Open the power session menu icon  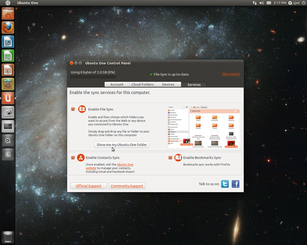(x=304, y=3)
